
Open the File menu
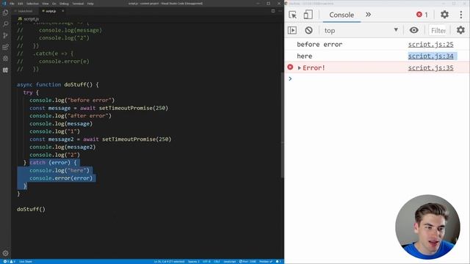12,4
